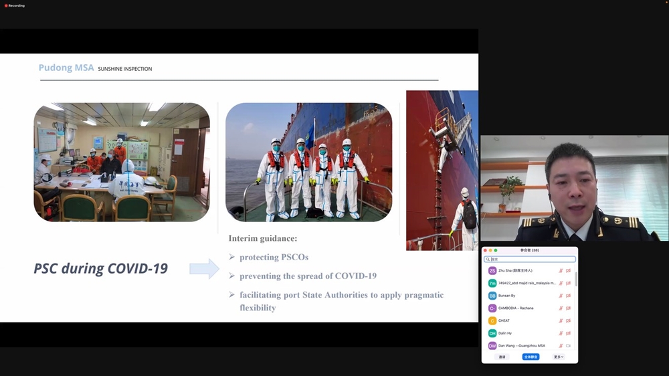Image resolution: width=669 pixels, height=376 pixels.
Task: Toggle video for 749427_abd majid rais participant
Action: pyautogui.click(x=569, y=284)
